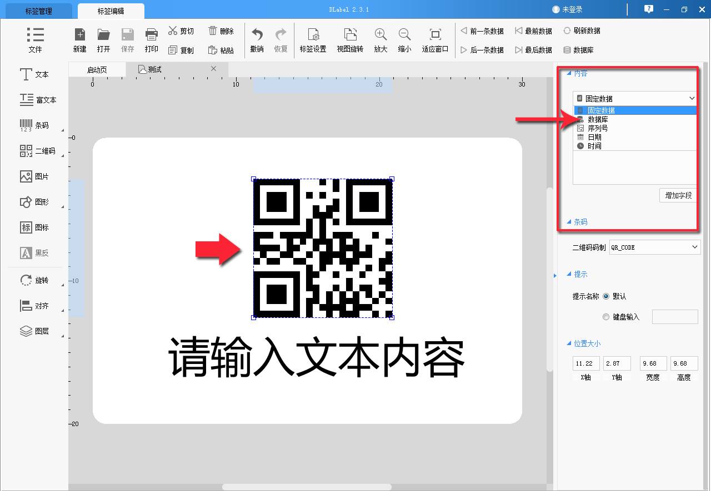Click the 打印 print icon
Image resolution: width=711 pixels, height=491 pixels.
[x=151, y=34]
